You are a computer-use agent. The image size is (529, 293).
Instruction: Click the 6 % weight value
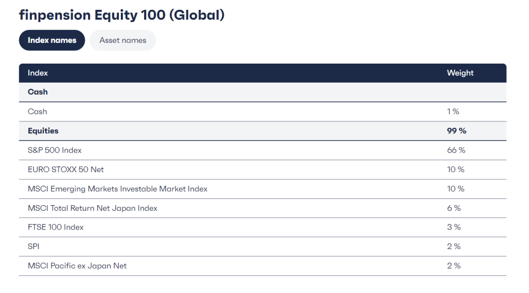click(x=454, y=208)
